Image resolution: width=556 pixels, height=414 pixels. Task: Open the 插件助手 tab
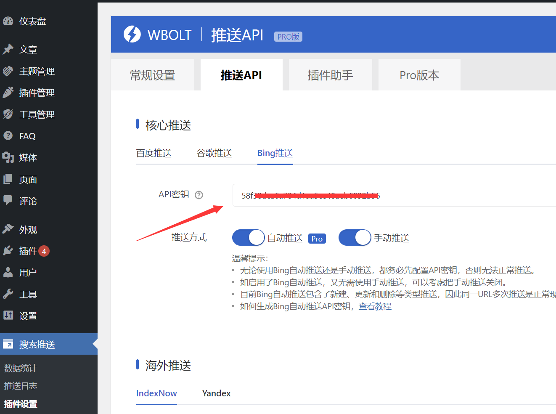[x=330, y=75]
